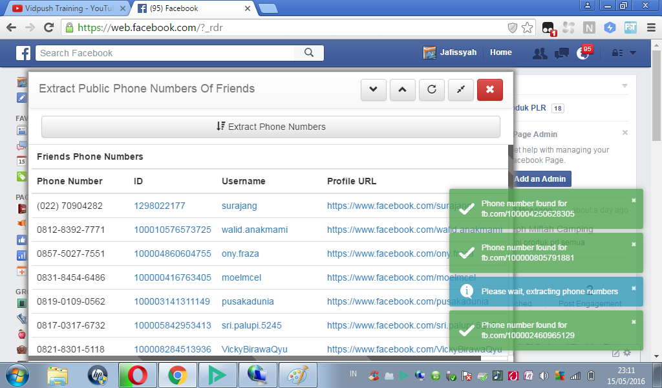Click phone number 0812-8392-7771
This screenshot has width=662, height=388.
70,230
